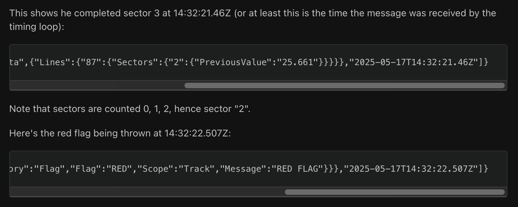This screenshot has width=518, height=207.
Task: Click the "RED FLAG" message string
Action: click(x=297, y=169)
